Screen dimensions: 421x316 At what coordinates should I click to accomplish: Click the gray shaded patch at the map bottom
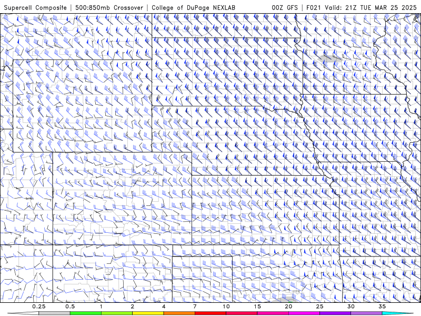285,300
